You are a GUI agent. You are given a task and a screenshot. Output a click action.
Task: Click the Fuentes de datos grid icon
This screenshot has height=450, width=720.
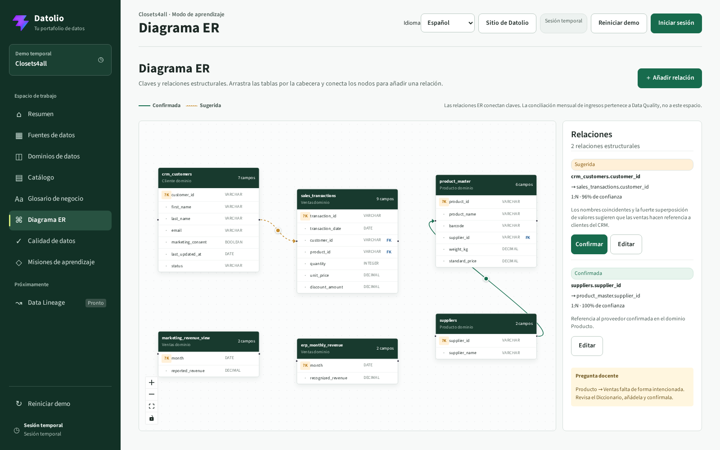(19, 135)
